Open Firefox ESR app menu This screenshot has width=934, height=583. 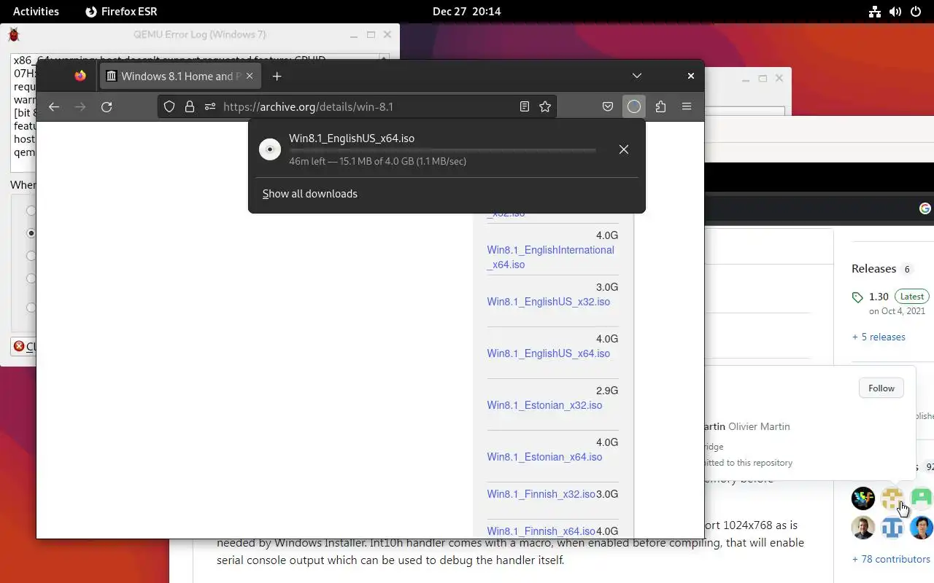(x=121, y=12)
